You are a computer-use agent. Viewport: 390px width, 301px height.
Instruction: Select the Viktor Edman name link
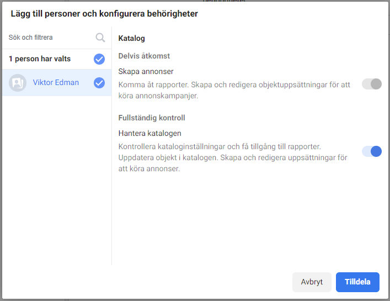click(x=56, y=82)
